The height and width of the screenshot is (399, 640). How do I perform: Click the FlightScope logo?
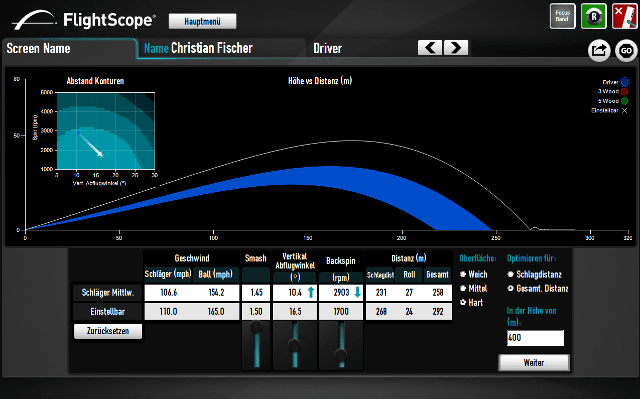click(x=84, y=21)
